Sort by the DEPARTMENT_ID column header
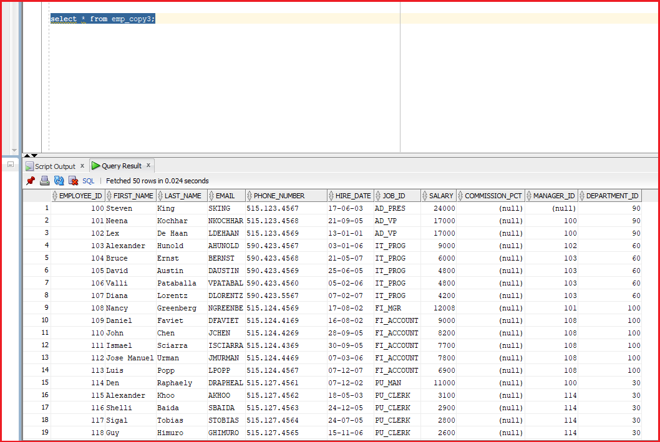Screen dimensions: 660x442 (609, 196)
